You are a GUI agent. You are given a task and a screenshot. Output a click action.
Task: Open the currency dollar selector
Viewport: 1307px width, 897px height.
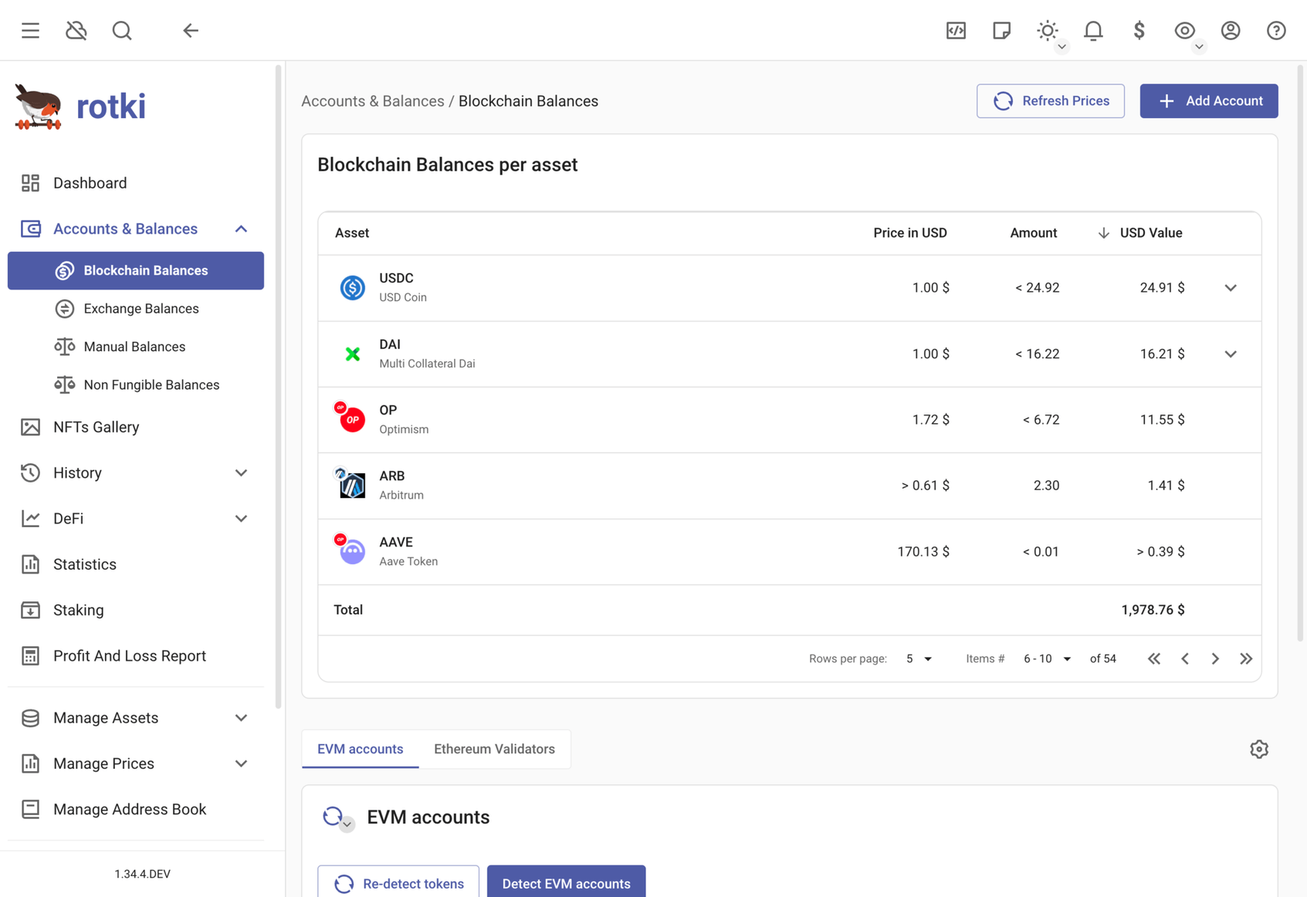pyautogui.click(x=1139, y=30)
